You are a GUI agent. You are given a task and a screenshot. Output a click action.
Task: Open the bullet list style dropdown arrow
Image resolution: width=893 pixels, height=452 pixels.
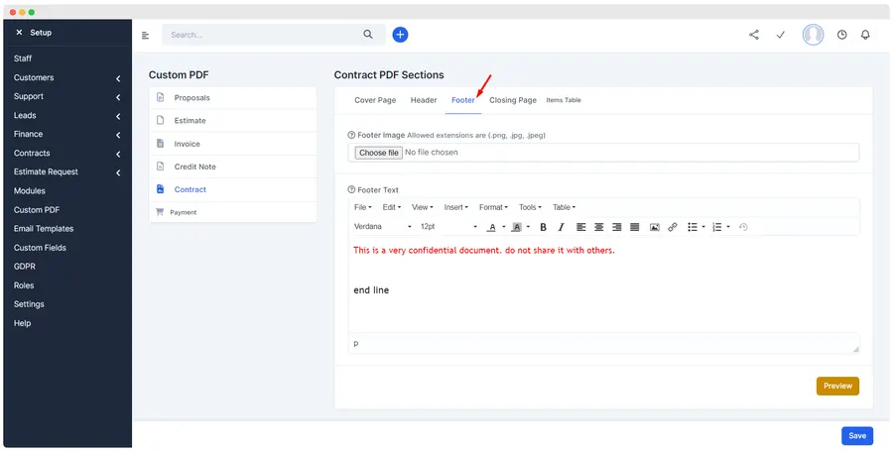click(703, 227)
